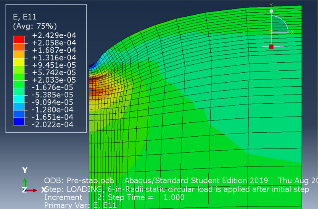The height and width of the screenshot is (209, 318).
Task: Click the dark blue legend color swatch
Action: [19, 122]
